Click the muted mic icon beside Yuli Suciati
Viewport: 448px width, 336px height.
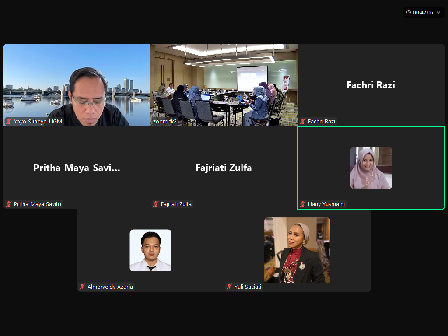[x=229, y=287]
